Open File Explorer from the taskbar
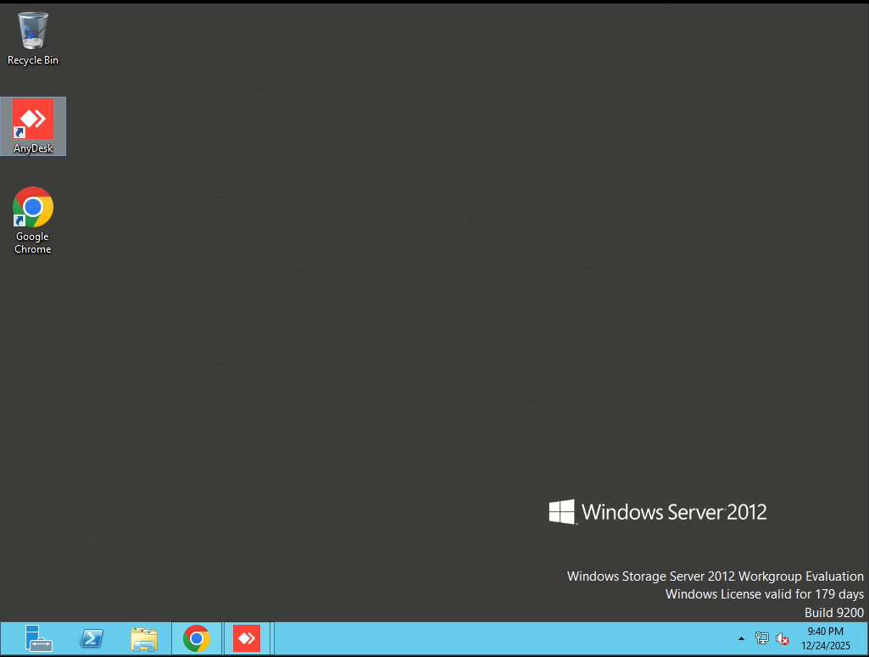The height and width of the screenshot is (657, 869). coord(144,638)
